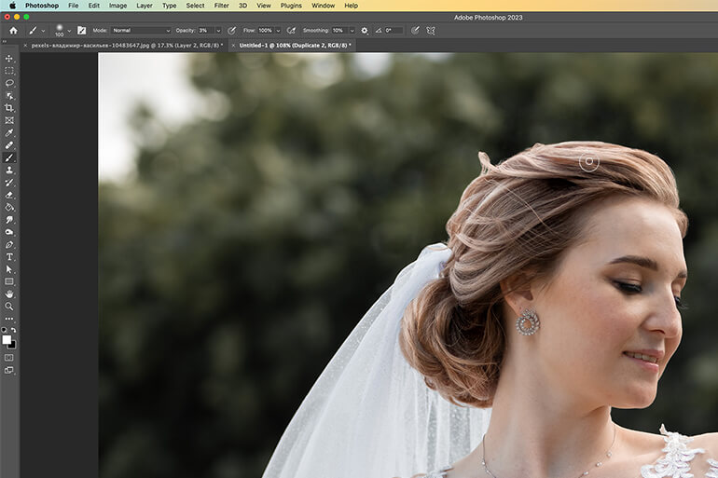
Task: Open the Window menu
Action: 324,6
